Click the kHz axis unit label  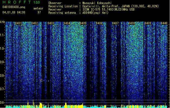tap(2, 22)
